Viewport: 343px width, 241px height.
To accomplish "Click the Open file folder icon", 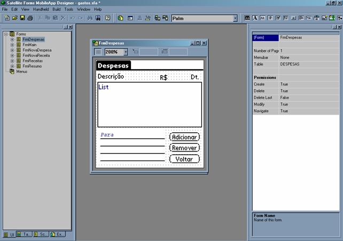I will pos(14,18).
